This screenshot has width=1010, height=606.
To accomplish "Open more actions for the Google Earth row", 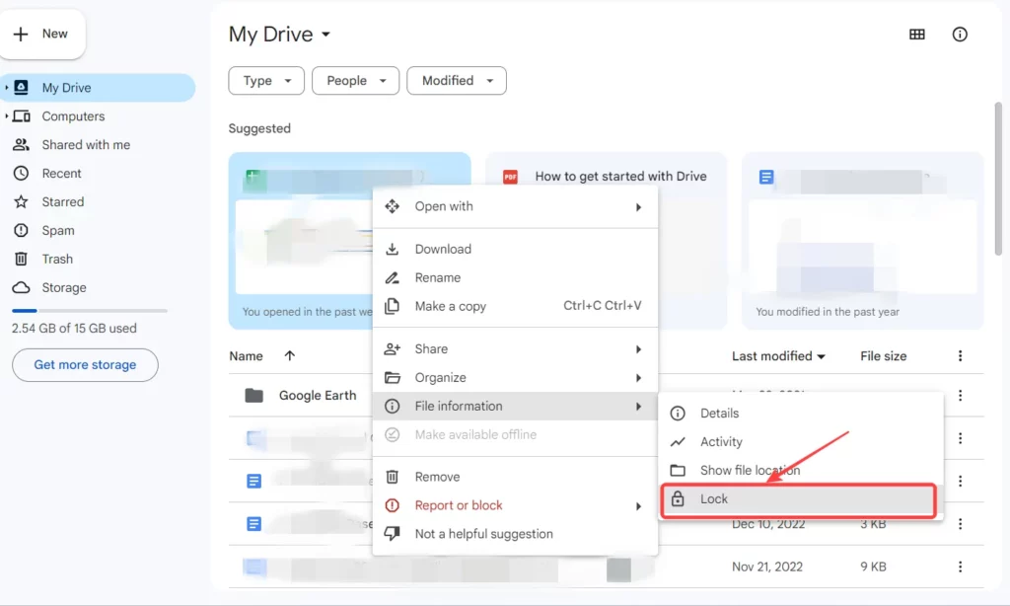I will click(960, 395).
